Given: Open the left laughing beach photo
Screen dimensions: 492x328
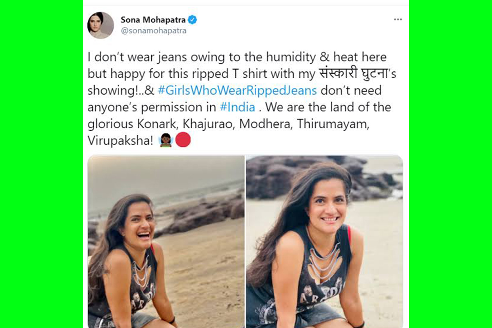Looking at the screenshot, I should pyautogui.click(x=166, y=241).
